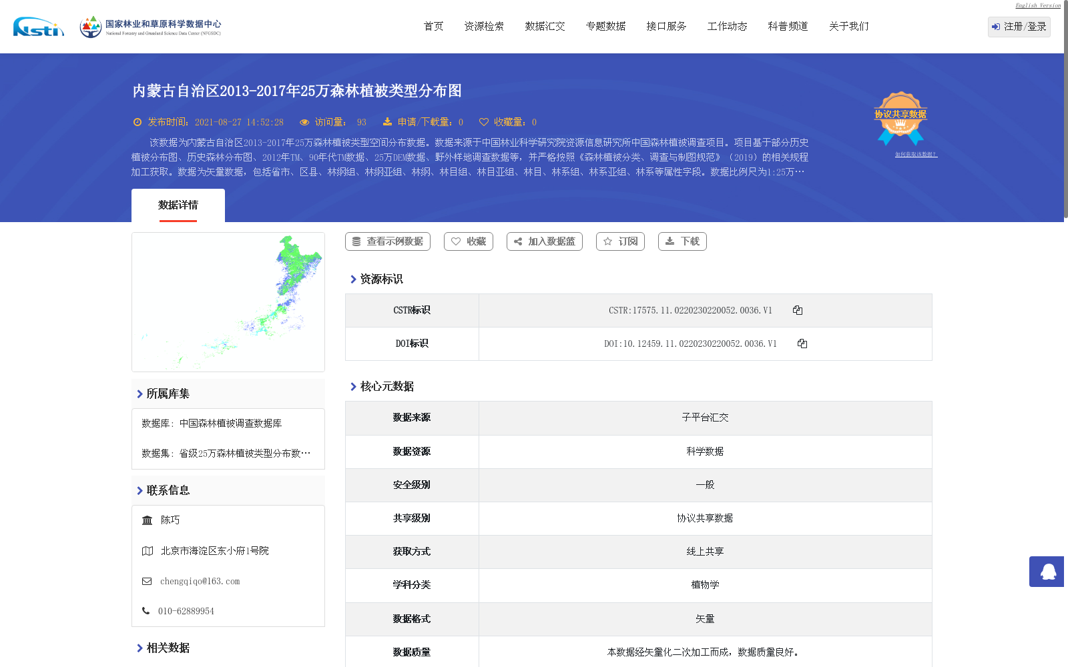Click the 订阅 star button
Screen dimensions: 1068x667
click(620, 241)
